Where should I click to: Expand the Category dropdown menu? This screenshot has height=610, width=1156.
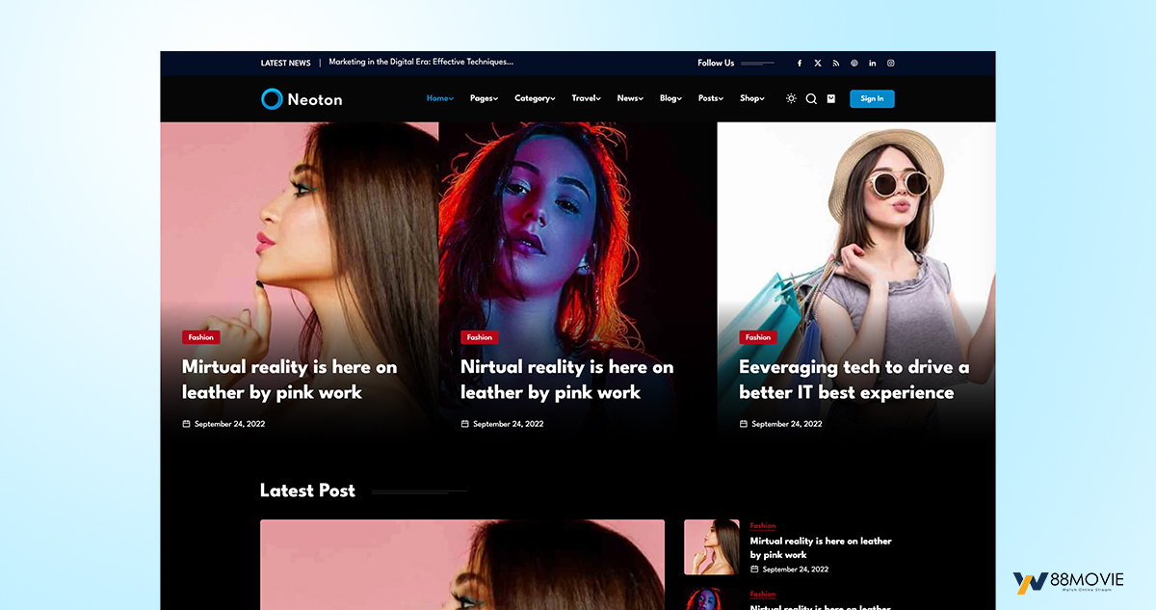[535, 98]
